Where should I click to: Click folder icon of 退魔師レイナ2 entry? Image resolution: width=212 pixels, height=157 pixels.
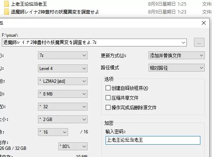pos(6,12)
